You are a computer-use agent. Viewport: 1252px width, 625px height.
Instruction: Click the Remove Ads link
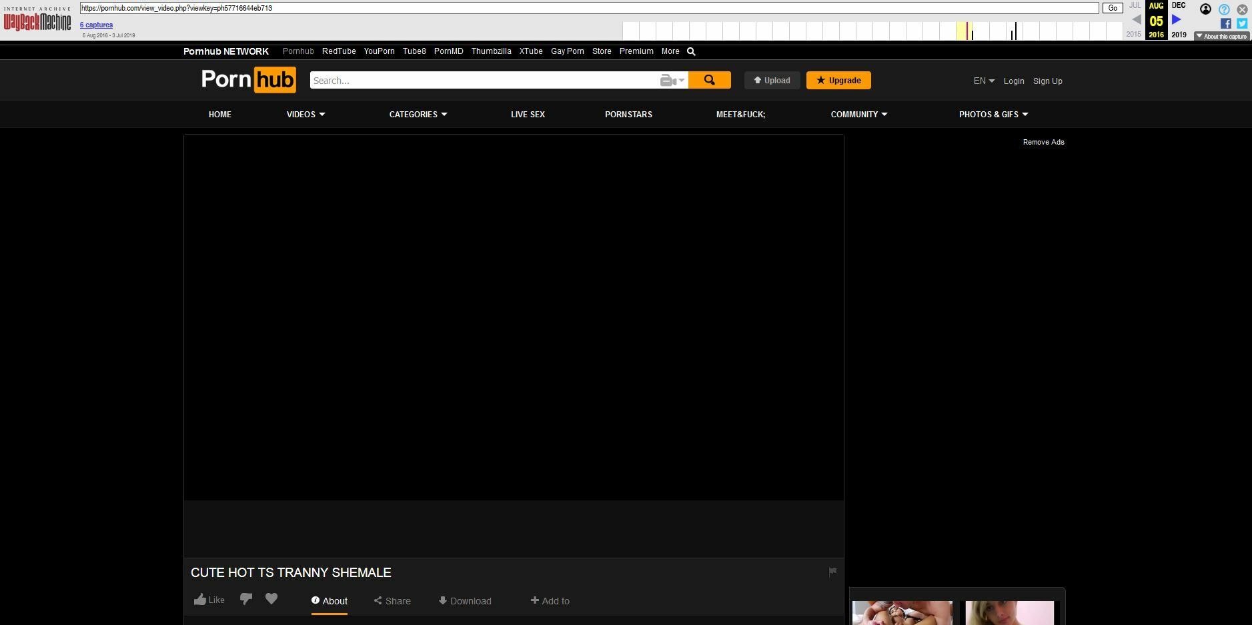coord(1044,142)
